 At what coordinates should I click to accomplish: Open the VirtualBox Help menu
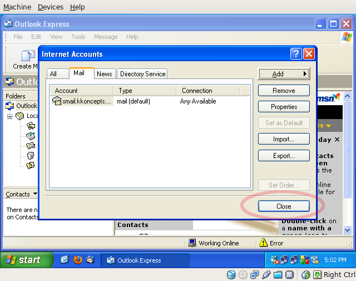77,7
